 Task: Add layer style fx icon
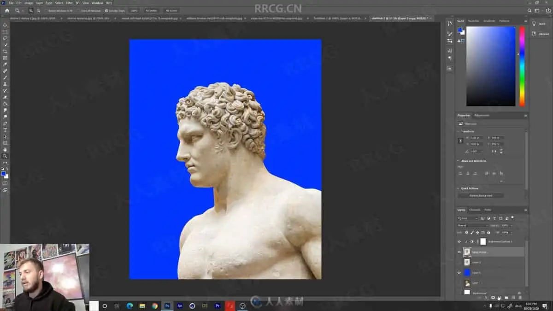(486, 298)
